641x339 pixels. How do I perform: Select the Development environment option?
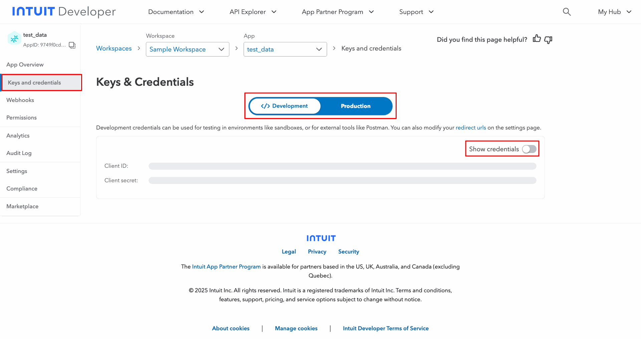[x=285, y=106]
